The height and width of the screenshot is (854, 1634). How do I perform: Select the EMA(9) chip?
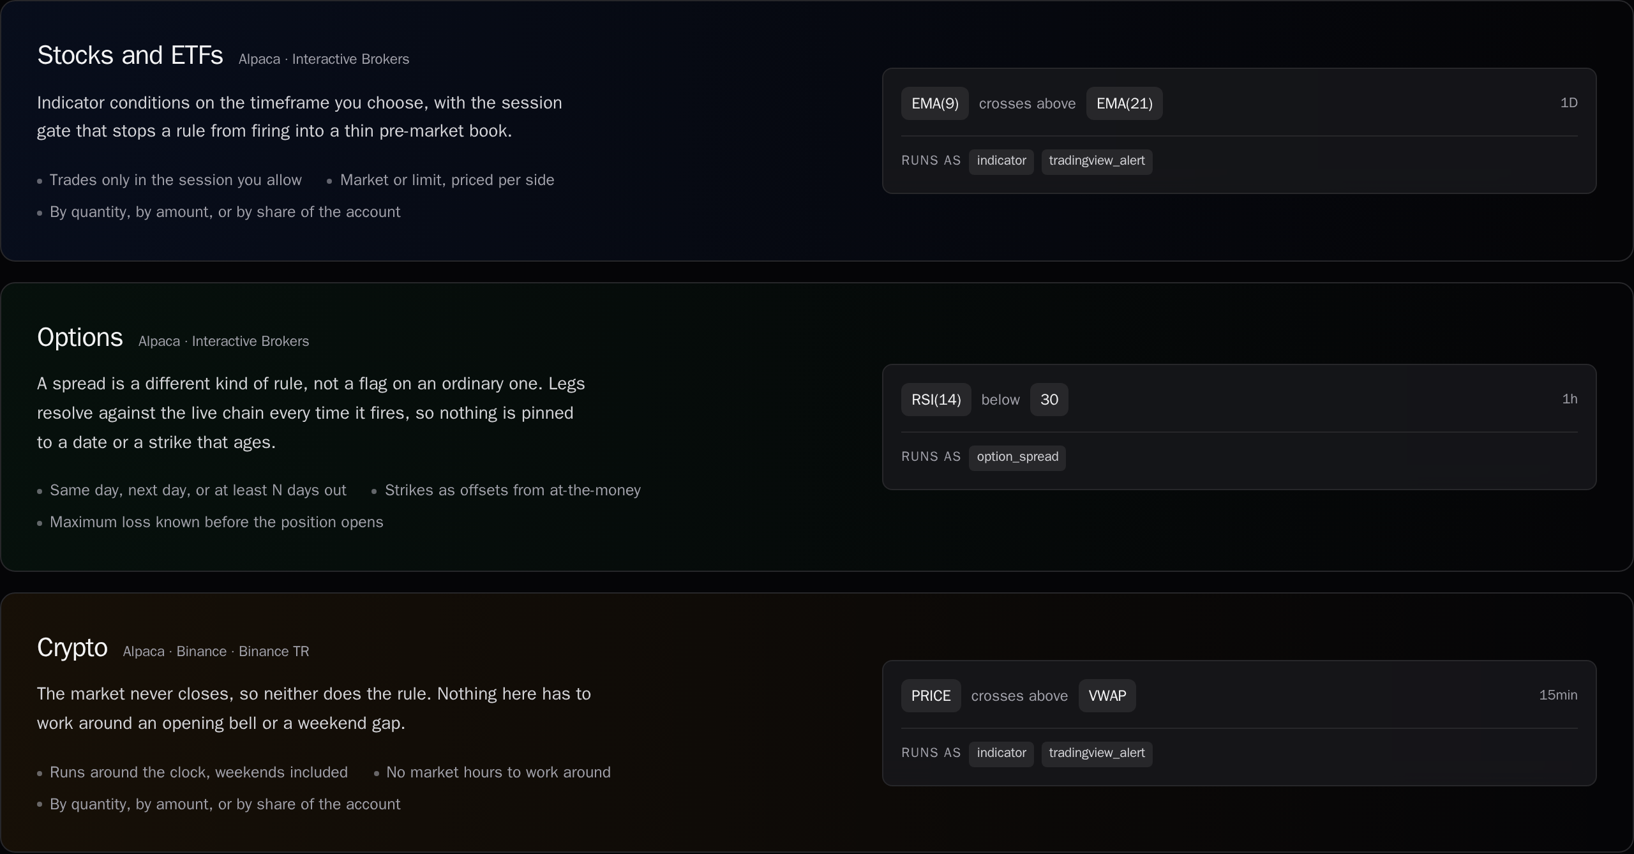tap(935, 103)
